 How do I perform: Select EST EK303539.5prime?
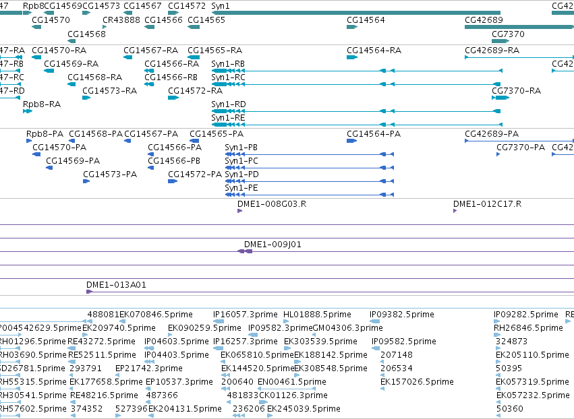pos(287,348)
